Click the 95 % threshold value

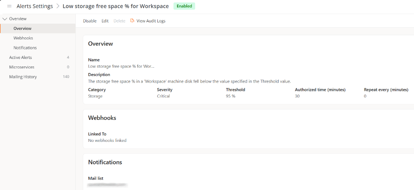[231, 96]
